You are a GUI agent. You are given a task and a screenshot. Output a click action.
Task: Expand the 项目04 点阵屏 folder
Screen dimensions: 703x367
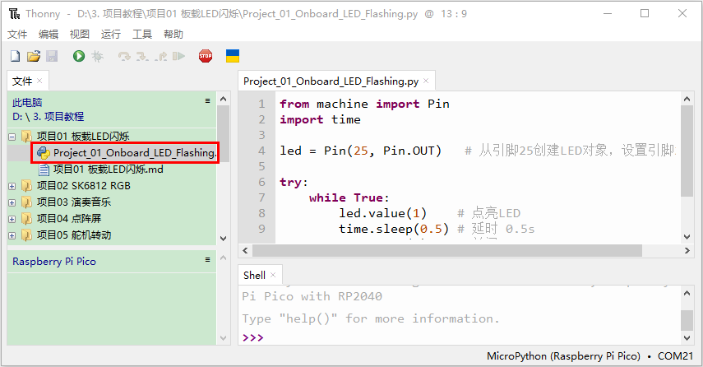tap(12, 219)
